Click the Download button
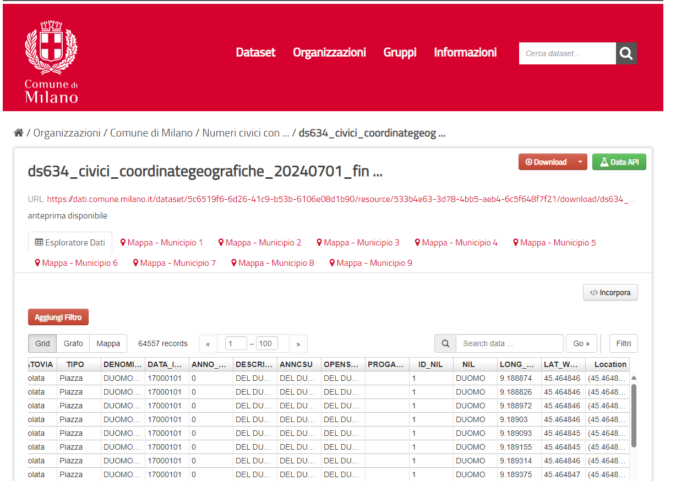The height and width of the screenshot is (481, 676). click(x=546, y=162)
